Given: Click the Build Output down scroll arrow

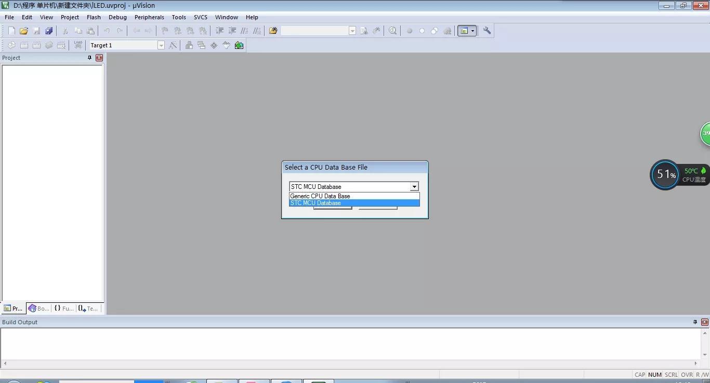Looking at the screenshot, I should tap(705, 355).
